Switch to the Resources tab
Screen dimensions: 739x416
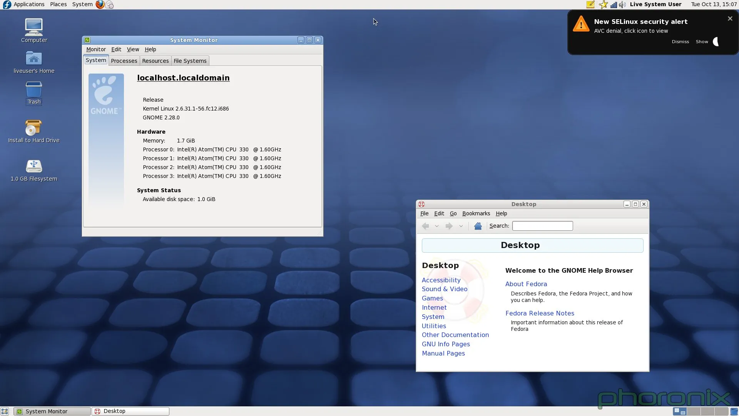click(x=155, y=61)
